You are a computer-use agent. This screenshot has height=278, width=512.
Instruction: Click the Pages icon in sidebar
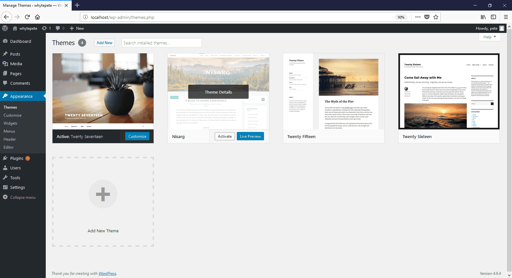tap(5, 73)
